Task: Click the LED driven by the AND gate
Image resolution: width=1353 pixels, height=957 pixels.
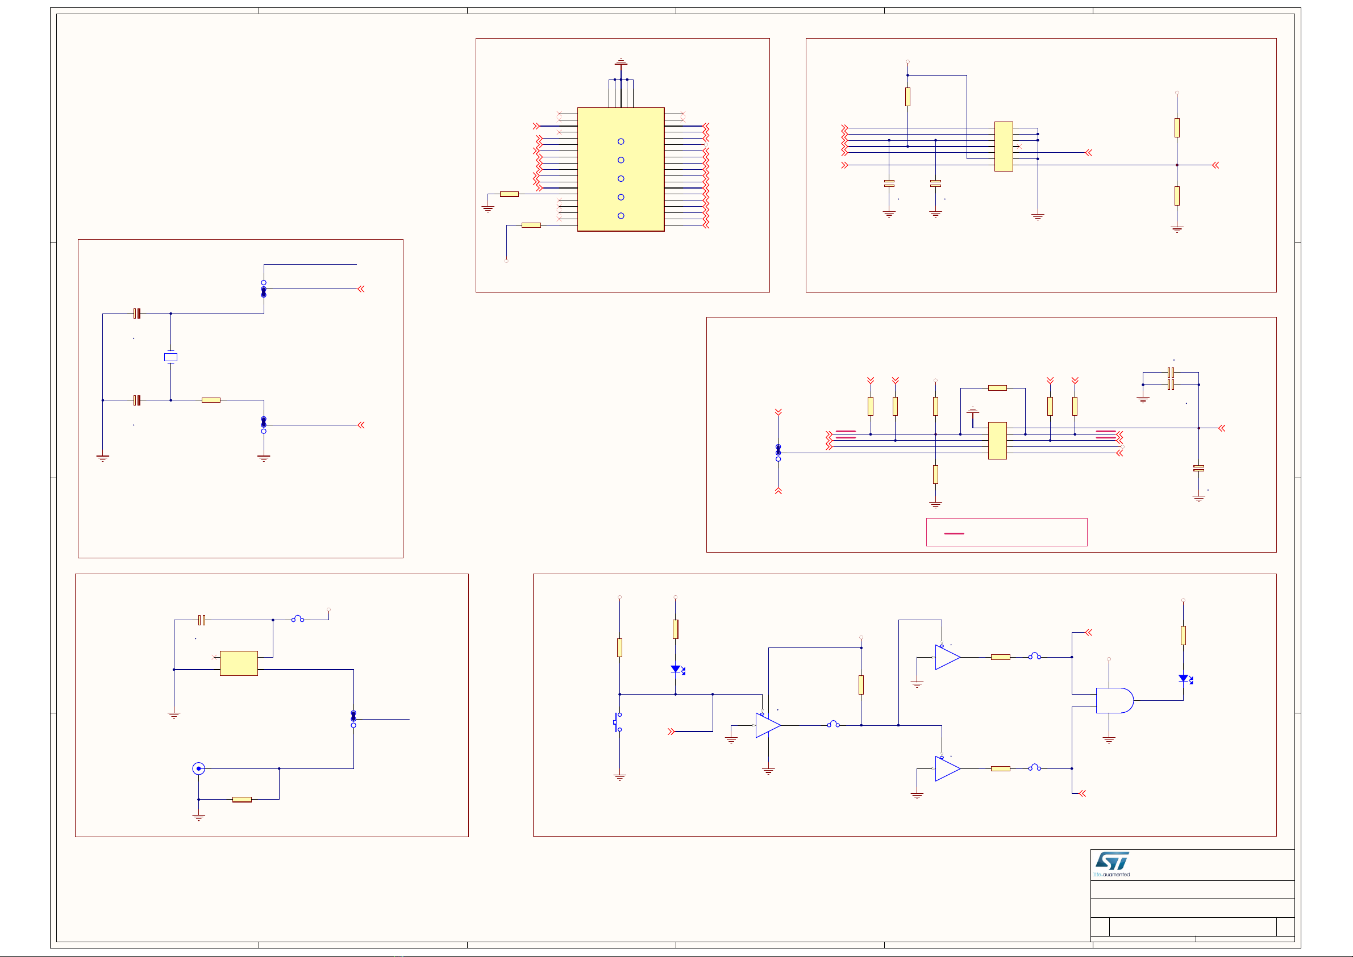Action: coord(1185,679)
